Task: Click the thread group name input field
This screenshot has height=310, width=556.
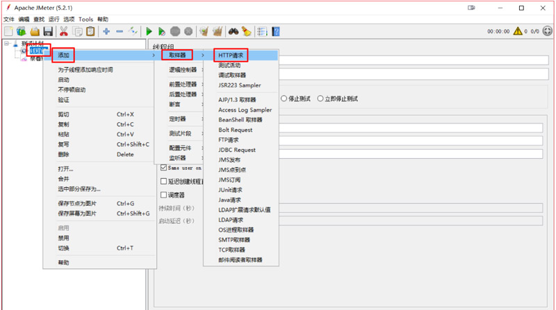Action: point(414,60)
